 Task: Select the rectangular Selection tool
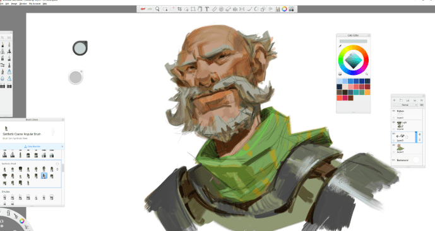click(x=165, y=9)
